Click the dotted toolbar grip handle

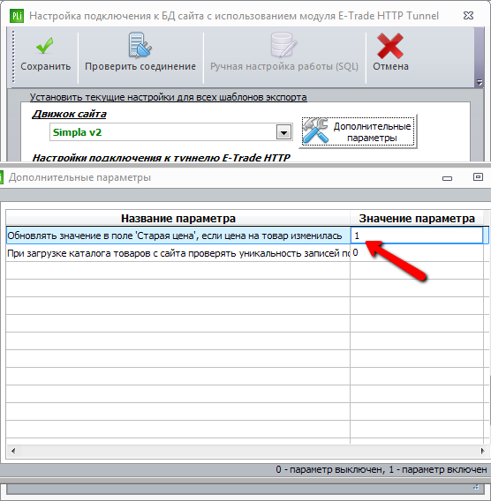[13, 56]
